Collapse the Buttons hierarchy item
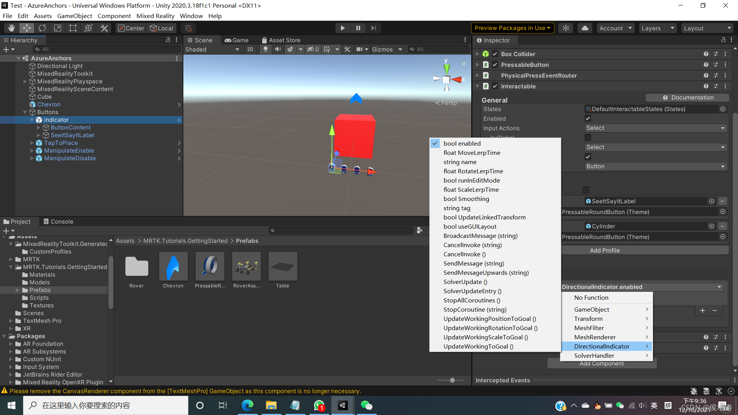Screen dimensions: 738x415 [x=25, y=112]
